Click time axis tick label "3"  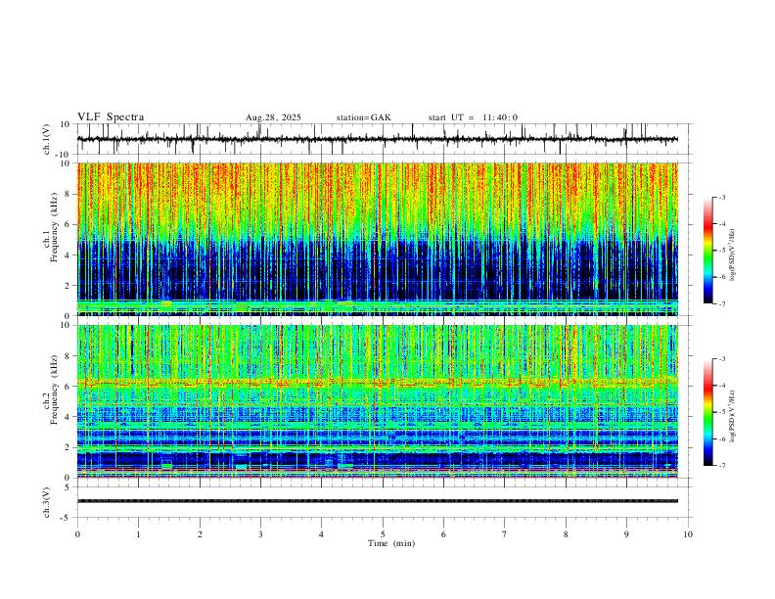coord(260,534)
